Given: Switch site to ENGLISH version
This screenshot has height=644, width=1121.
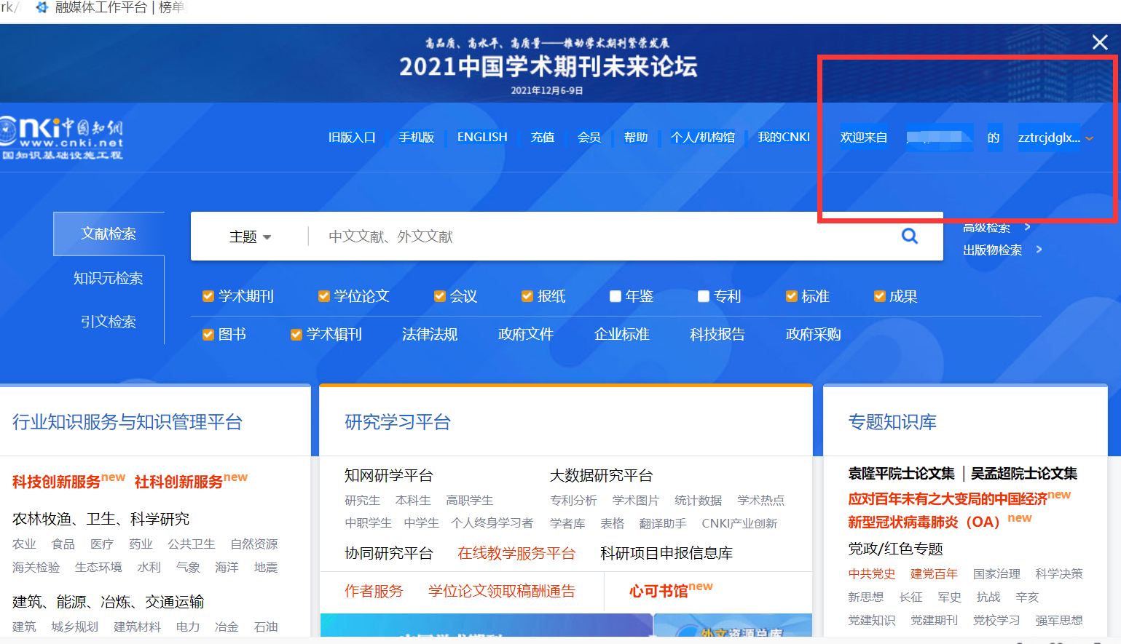Looking at the screenshot, I should pos(481,137).
